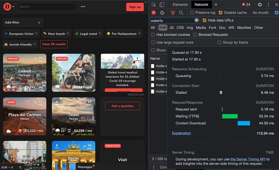Select the Manifest request type filter
279x170 pixels.
click(x=244, y=28)
